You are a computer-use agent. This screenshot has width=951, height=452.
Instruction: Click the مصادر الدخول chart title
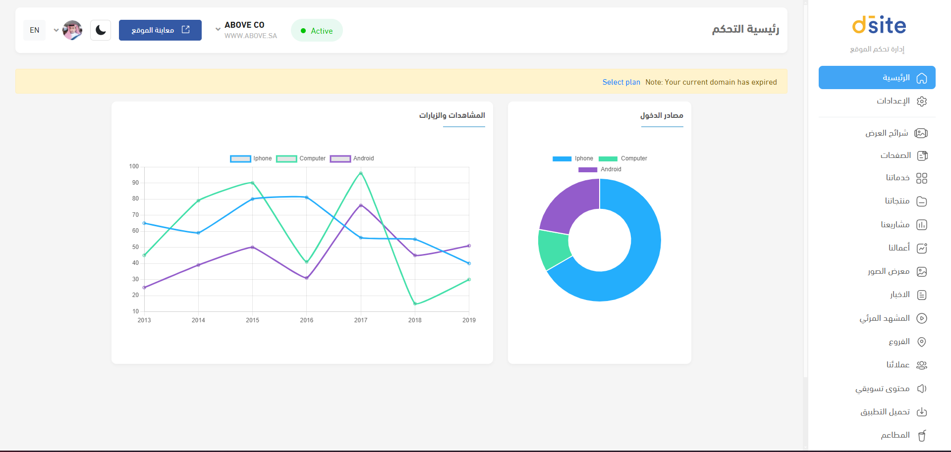tap(662, 115)
